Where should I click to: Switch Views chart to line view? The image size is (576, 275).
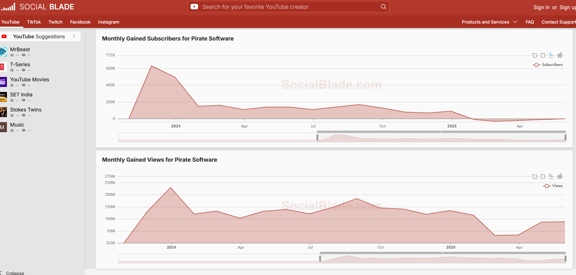point(551,176)
